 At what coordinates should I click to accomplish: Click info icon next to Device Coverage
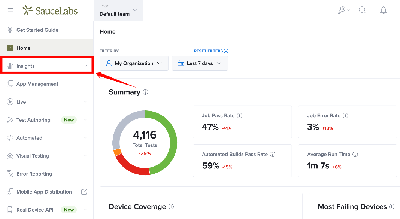point(171,207)
